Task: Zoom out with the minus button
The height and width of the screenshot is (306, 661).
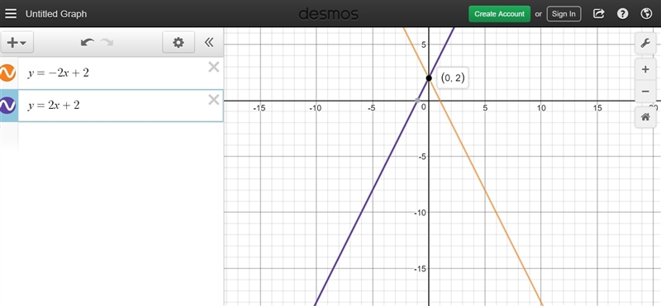Action: (x=645, y=92)
